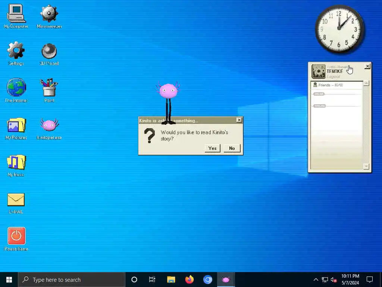
Task: Select the KinitoPET taskbar icon
Action: point(226,280)
